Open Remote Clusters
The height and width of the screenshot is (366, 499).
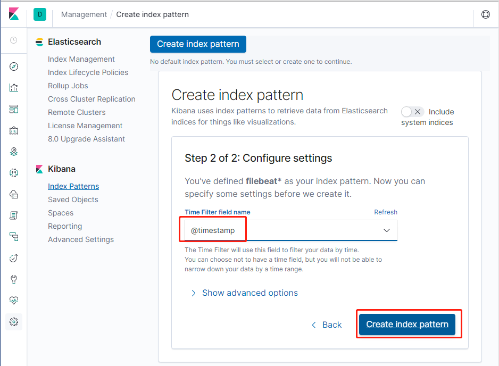77,112
